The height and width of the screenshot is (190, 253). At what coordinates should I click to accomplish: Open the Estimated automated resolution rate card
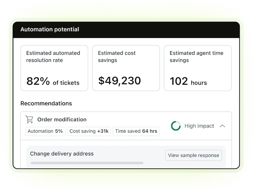(x=54, y=68)
